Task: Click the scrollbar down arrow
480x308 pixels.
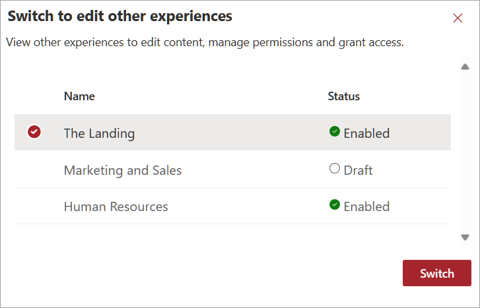Action: 465,237
